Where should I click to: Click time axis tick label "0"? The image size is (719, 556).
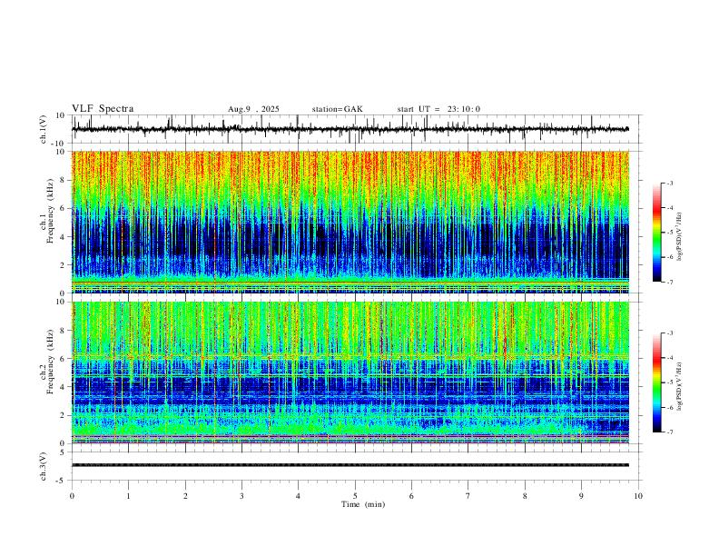[x=72, y=496]
